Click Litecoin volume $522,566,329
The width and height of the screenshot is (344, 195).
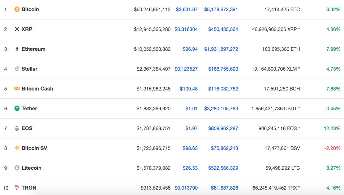pos(223,168)
